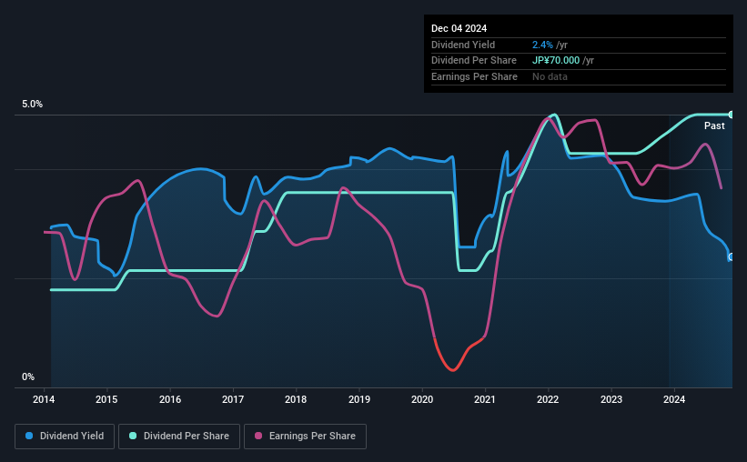The image size is (747, 462).
Task: Toggle the Earnings Per Share legend button
Action: (x=305, y=437)
